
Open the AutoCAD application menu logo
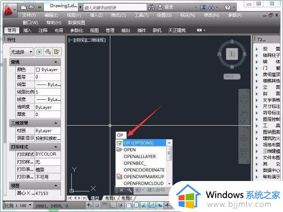pyautogui.click(x=10, y=10)
